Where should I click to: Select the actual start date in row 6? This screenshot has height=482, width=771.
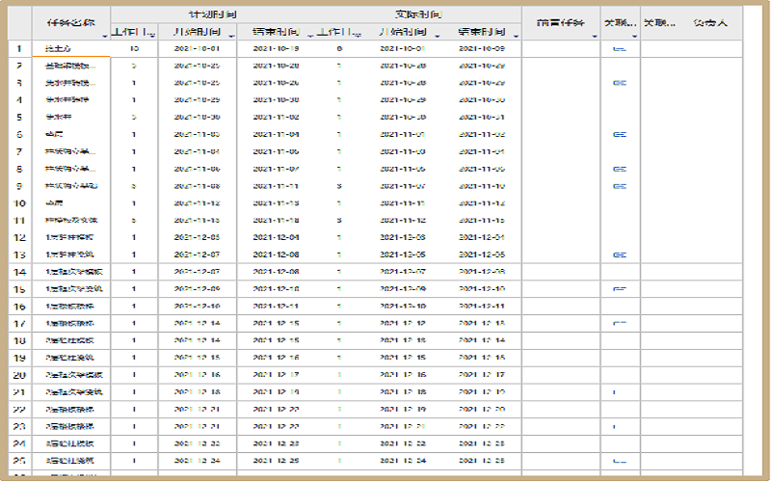click(x=403, y=135)
